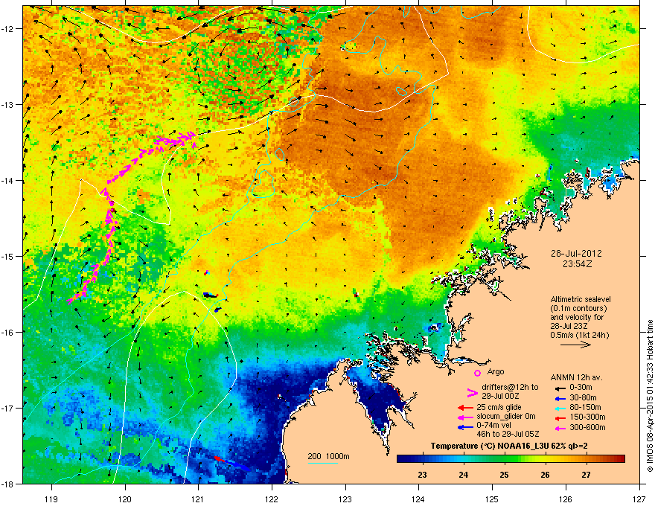
Task: Click the '0.5m/s (1kt 24h)' text
Action: (579, 335)
